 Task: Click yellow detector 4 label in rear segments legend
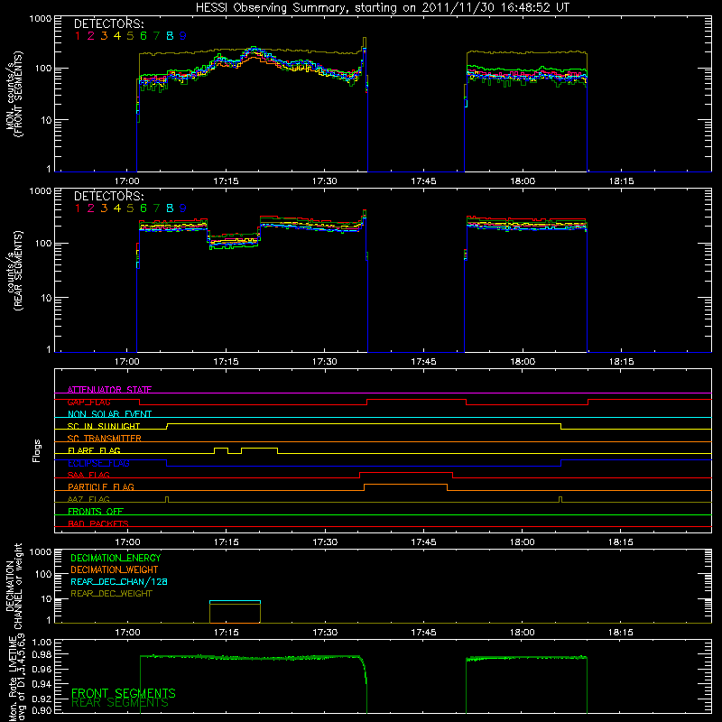tap(117, 208)
